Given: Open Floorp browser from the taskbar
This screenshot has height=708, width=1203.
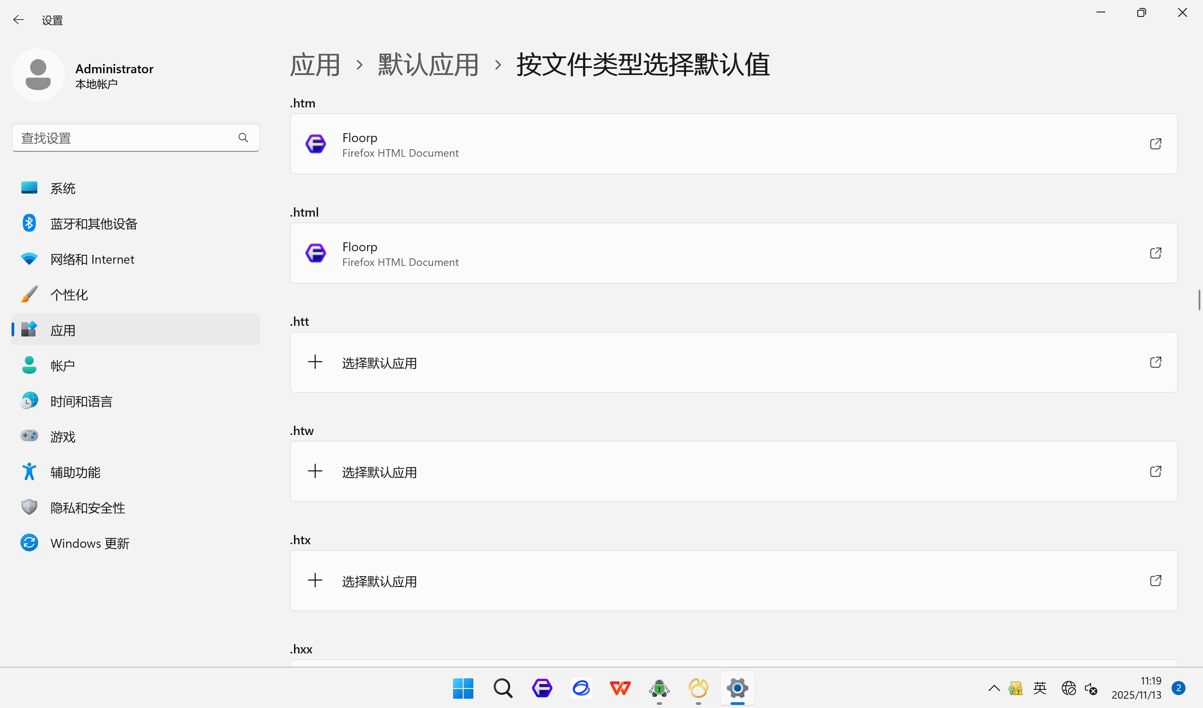Looking at the screenshot, I should tap(542, 688).
